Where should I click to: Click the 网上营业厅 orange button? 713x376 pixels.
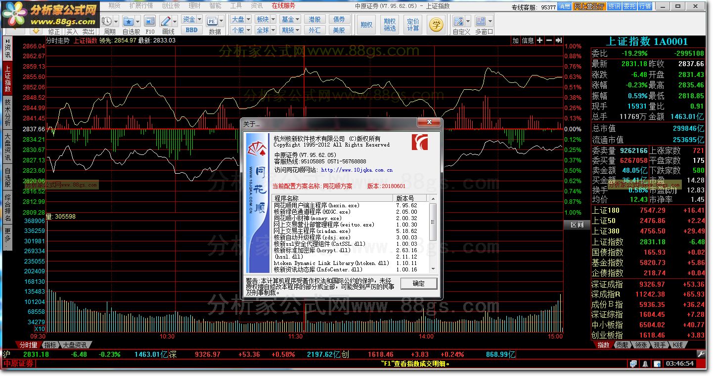[x=588, y=6]
